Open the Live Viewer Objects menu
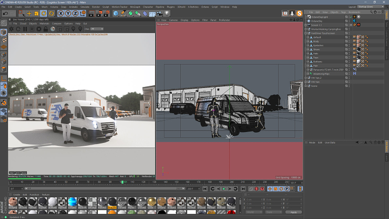The height and width of the screenshot is (219, 389). point(33,23)
